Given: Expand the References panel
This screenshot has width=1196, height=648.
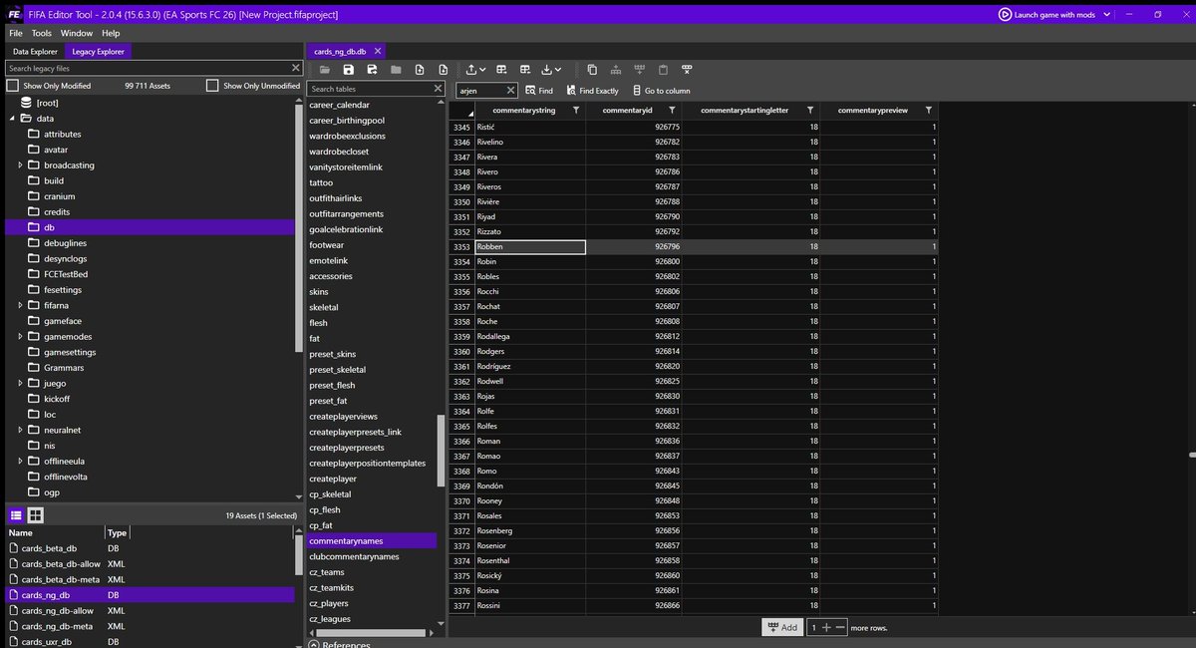Looking at the screenshot, I should [x=314, y=644].
